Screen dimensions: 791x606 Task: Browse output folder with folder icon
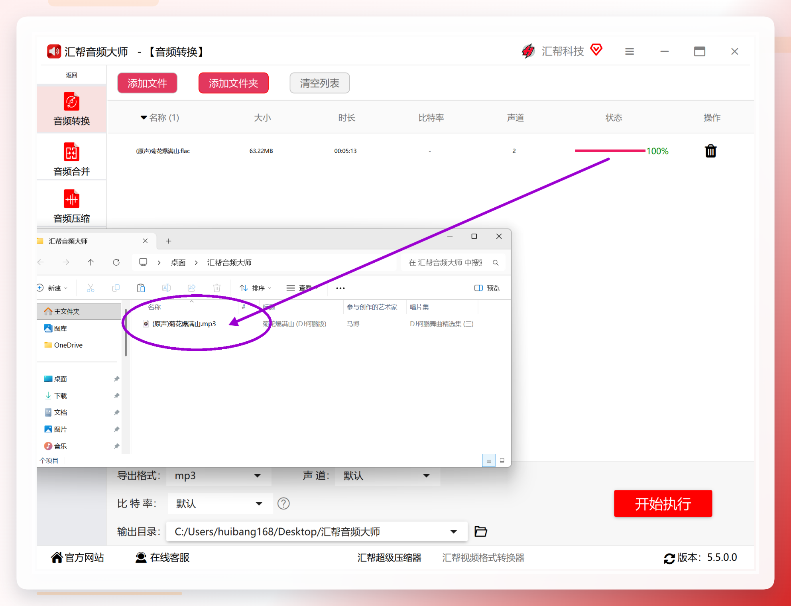tap(481, 531)
